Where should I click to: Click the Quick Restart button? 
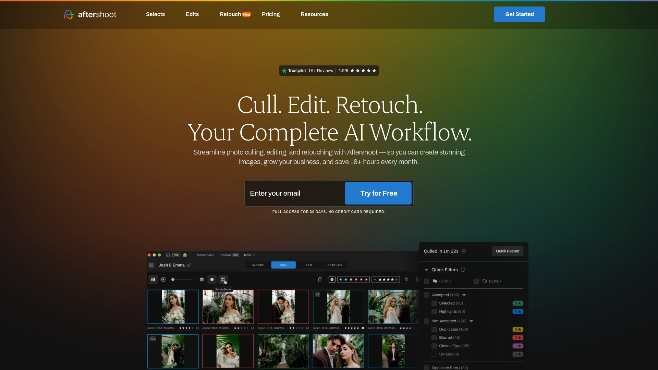pyautogui.click(x=508, y=251)
